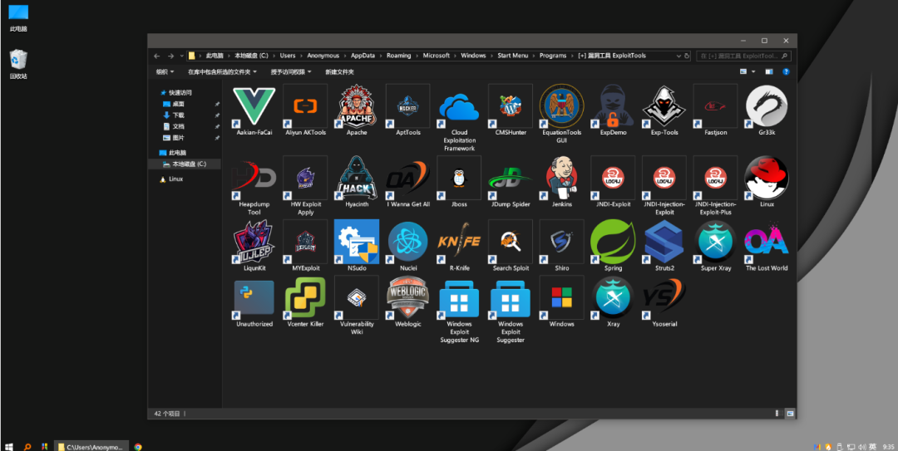Open the 组织 dropdown menu
The height and width of the screenshot is (451, 898).
(165, 72)
